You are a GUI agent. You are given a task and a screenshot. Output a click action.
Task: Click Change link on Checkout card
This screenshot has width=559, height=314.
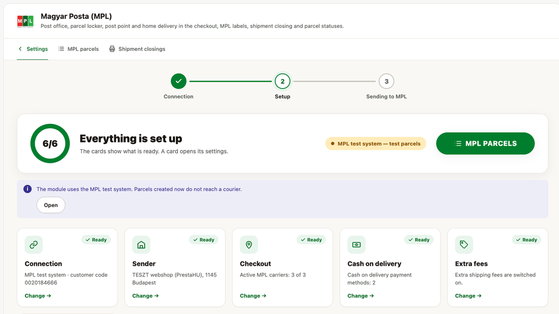[x=253, y=296]
